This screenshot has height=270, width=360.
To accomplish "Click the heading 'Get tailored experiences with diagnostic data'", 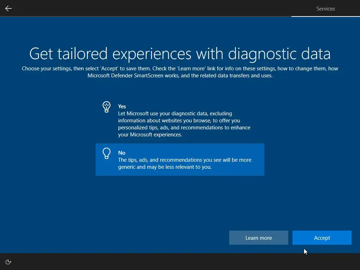I will click(x=180, y=54).
